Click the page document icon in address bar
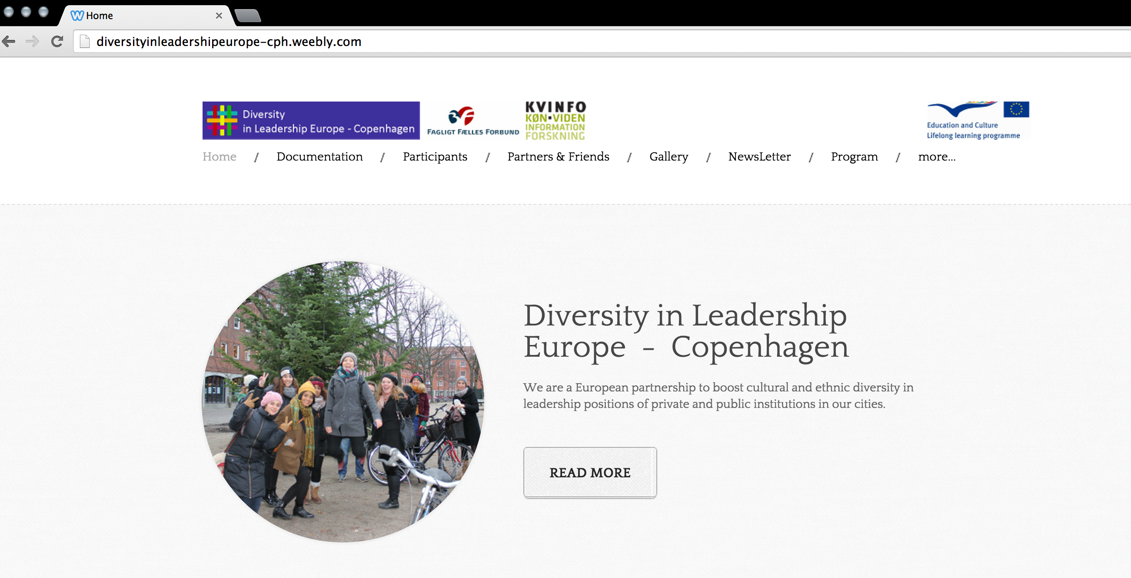 click(x=85, y=42)
